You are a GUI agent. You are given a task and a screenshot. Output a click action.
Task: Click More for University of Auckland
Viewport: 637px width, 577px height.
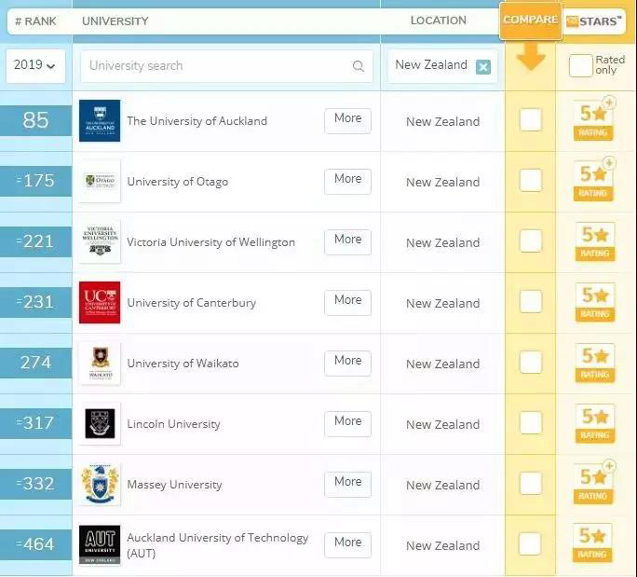coord(347,121)
